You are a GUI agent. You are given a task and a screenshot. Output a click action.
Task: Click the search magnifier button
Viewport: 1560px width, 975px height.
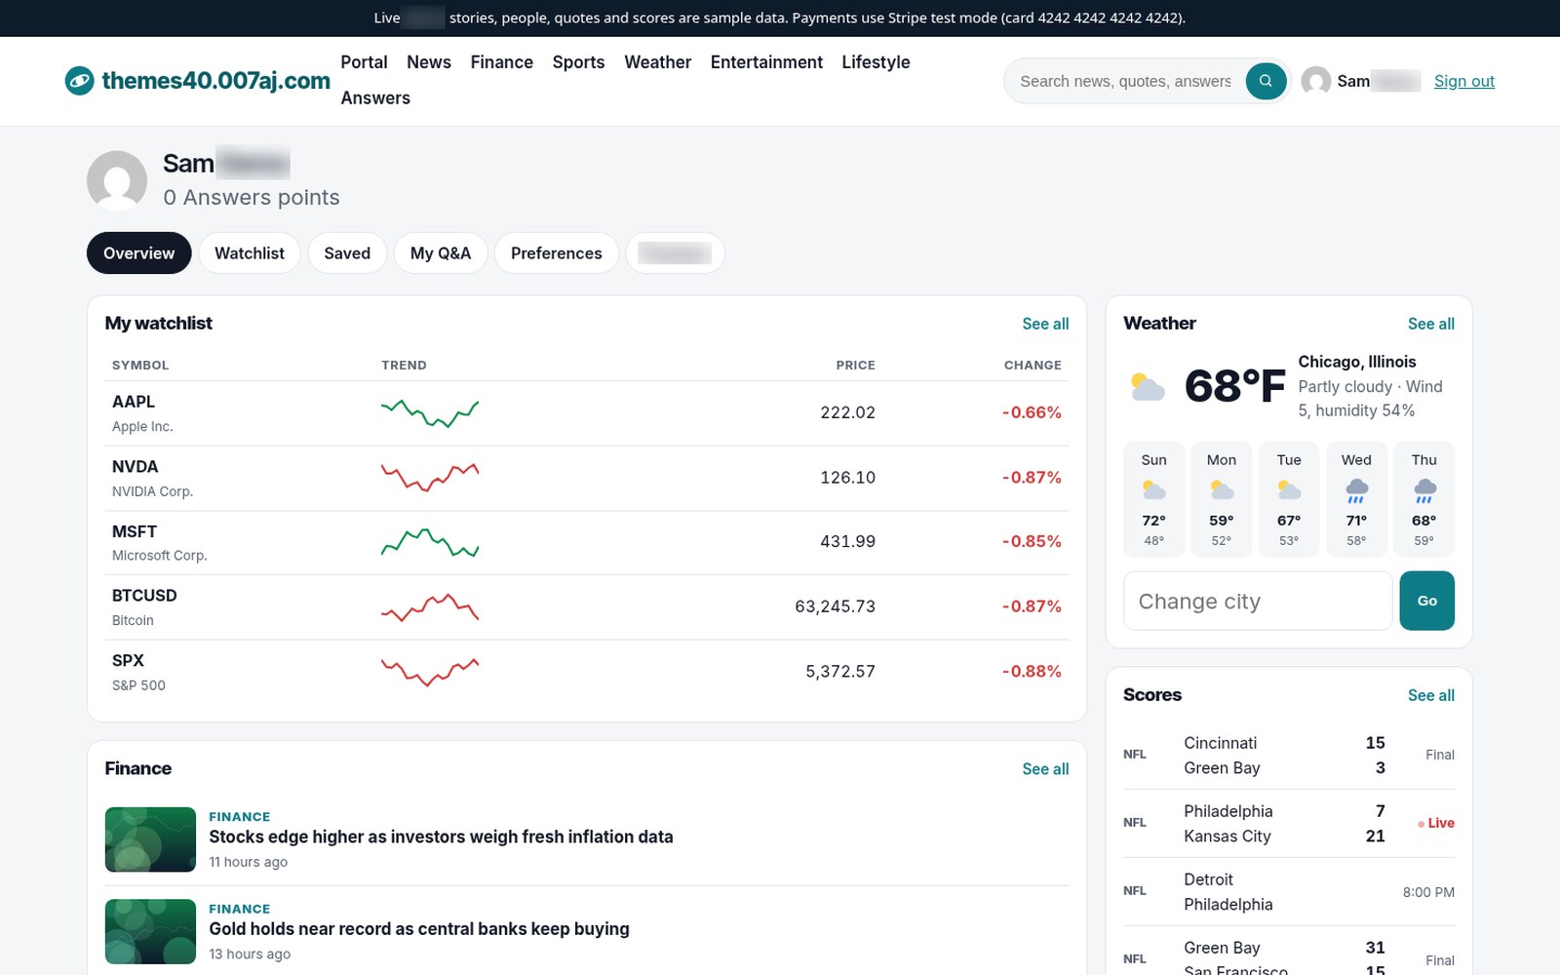click(x=1266, y=81)
